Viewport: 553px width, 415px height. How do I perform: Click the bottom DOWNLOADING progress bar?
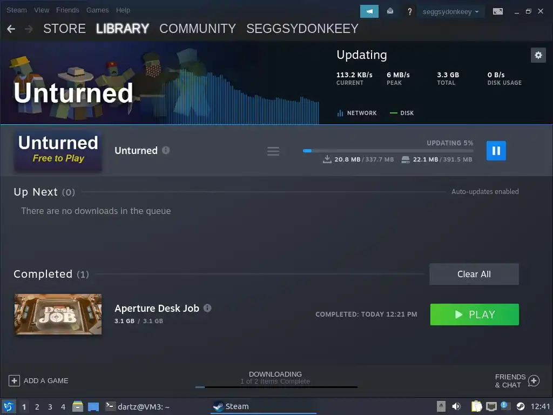[x=276, y=387]
